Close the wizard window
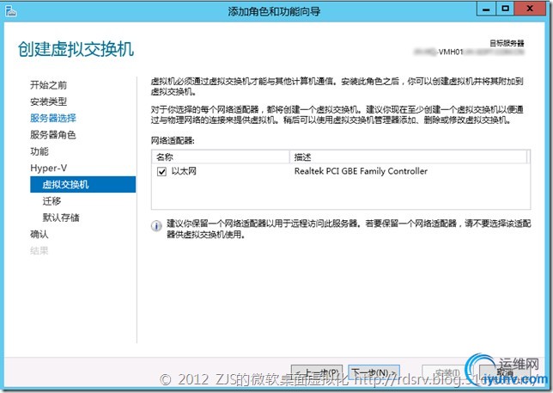This screenshot has width=553, height=393. pos(530,9)
